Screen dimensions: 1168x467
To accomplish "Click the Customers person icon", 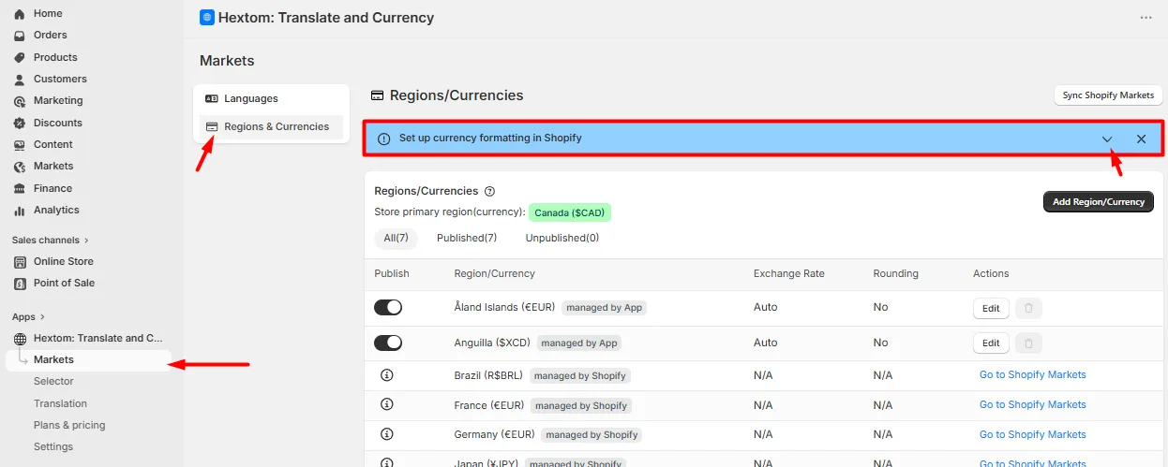I will click(20, 80).
